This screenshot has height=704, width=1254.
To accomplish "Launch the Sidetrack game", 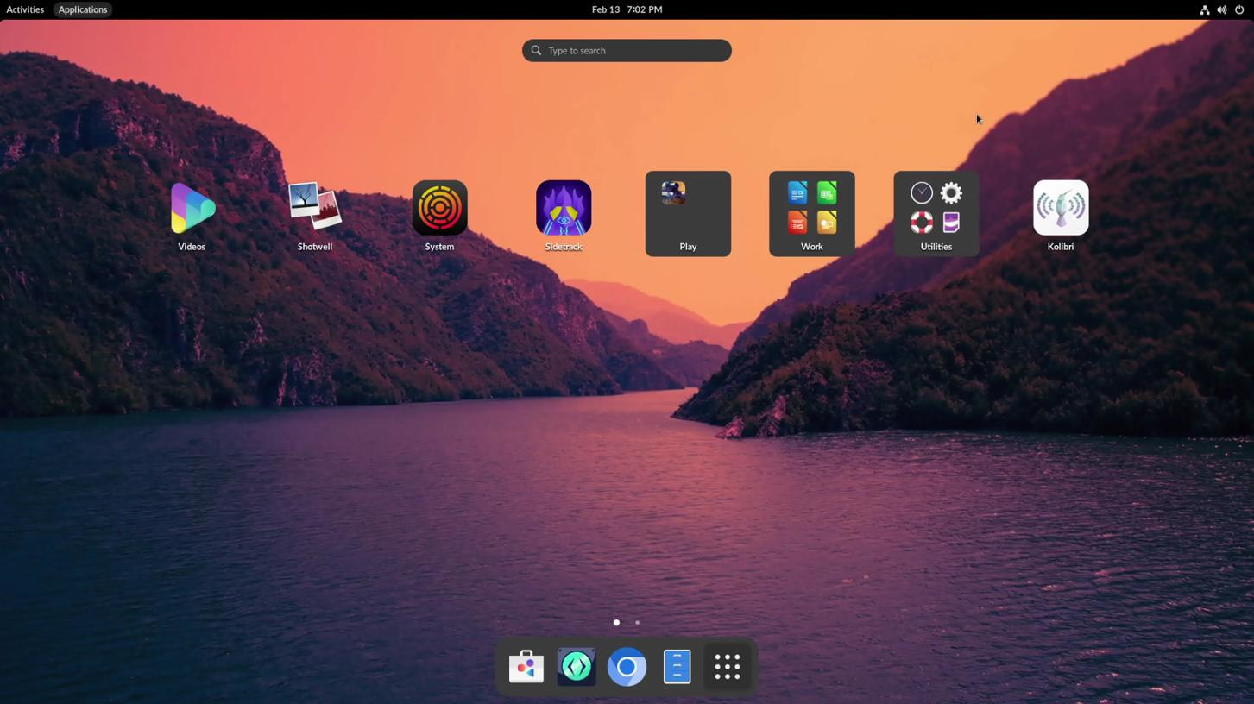I will [x=564, y=208].
